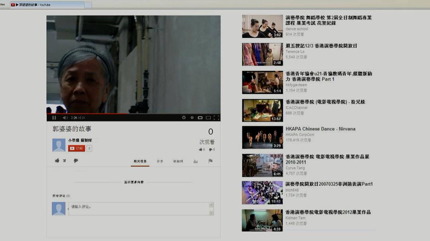Click the hkfygavteam channel name
This screenshot has width=430, height=241.
click(x=296, y=85)
